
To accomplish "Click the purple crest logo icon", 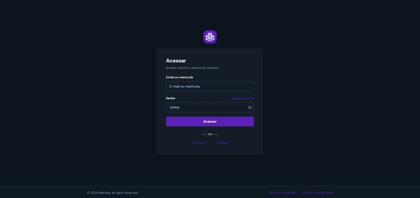I will pos(210,37).
